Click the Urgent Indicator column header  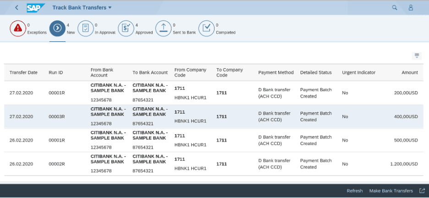click(x=359, y=72)
